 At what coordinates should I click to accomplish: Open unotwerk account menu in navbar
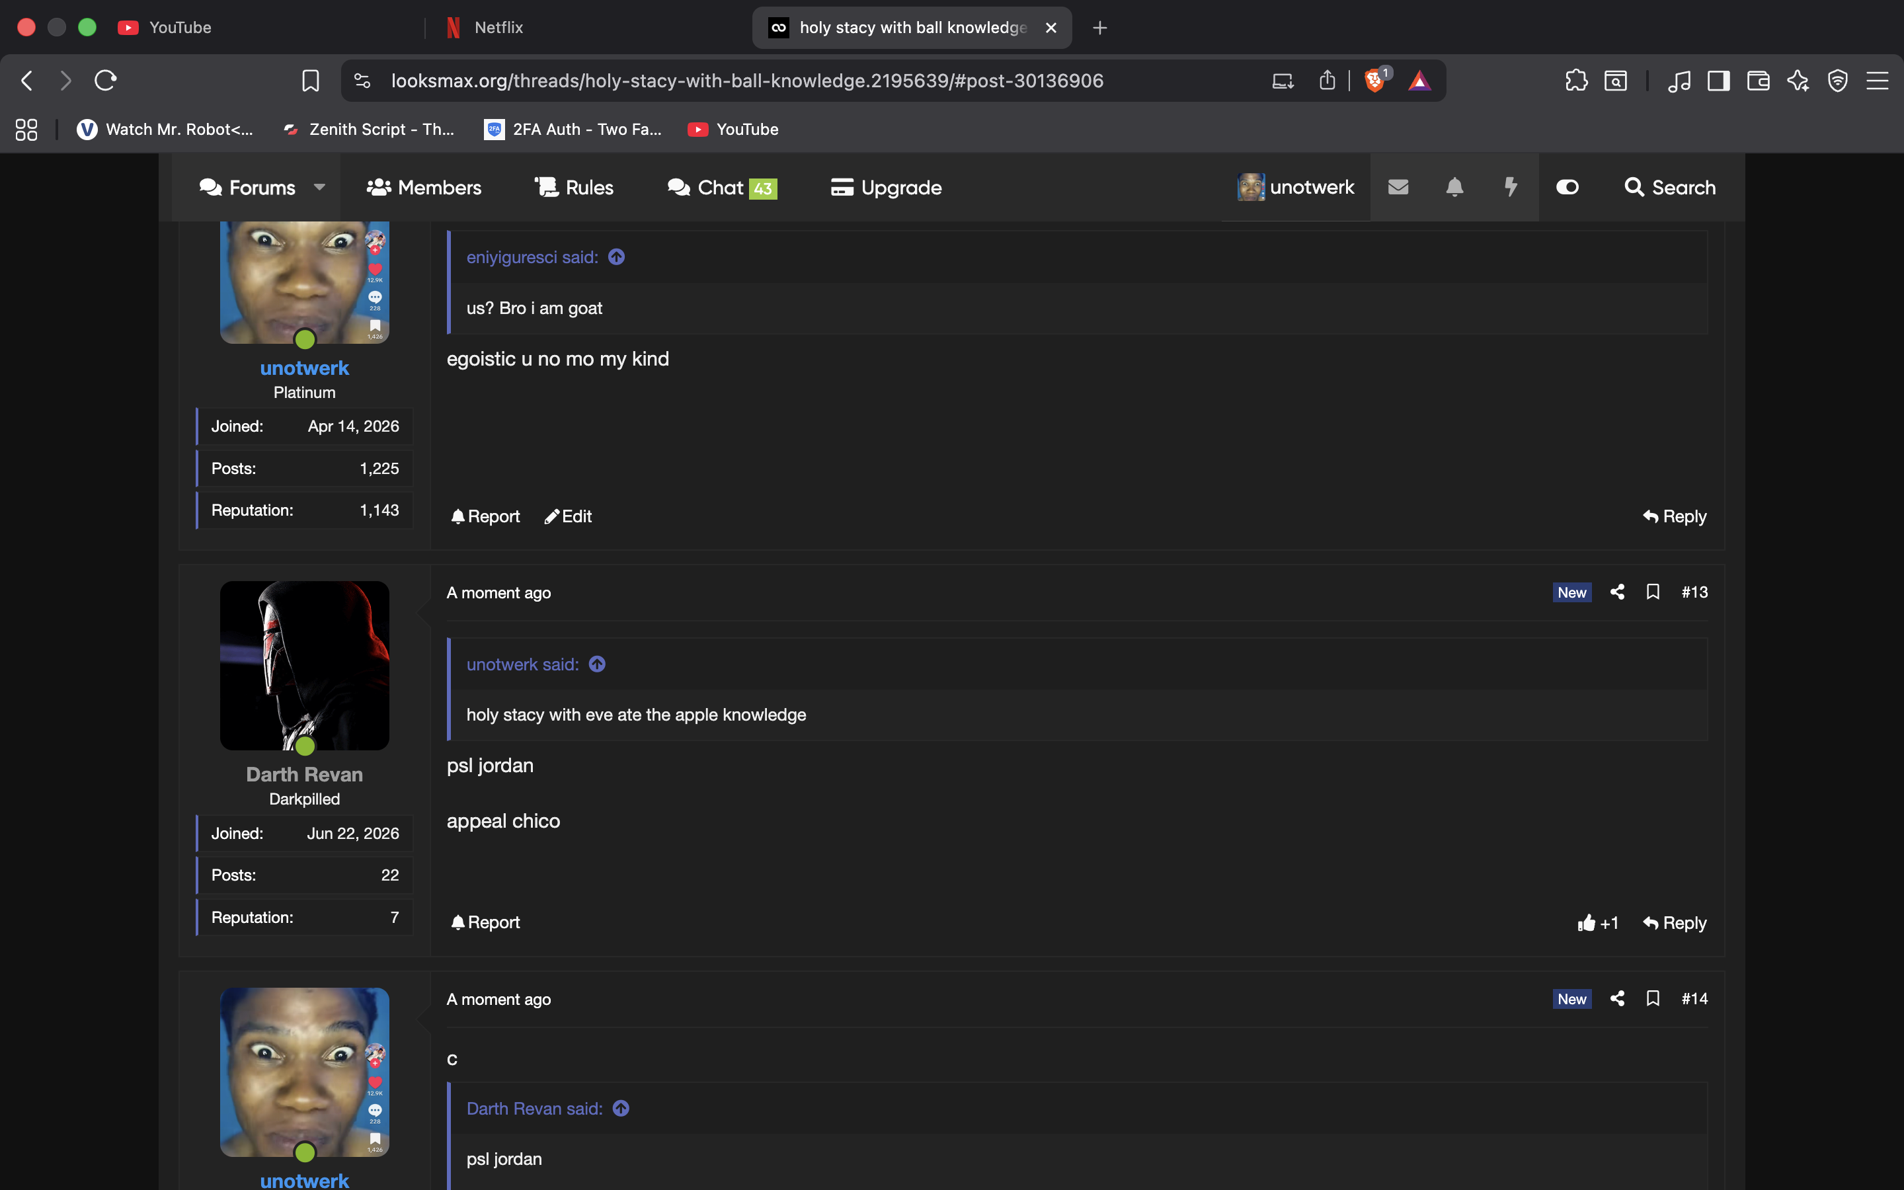click(x=1296, y=187)
